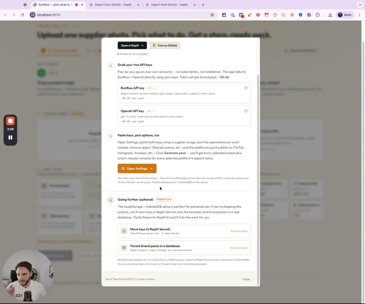Click the 'sk-...' OpenAI key placeholder
This screenshot has height=304, width=365.
tap(151, 111)
